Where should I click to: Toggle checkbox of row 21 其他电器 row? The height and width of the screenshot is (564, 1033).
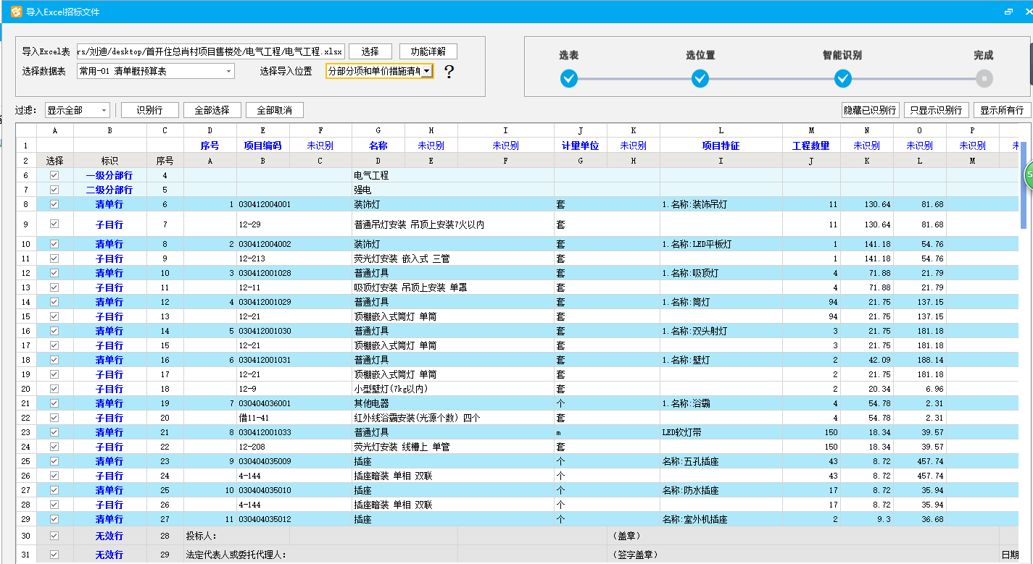coord(54,403)
